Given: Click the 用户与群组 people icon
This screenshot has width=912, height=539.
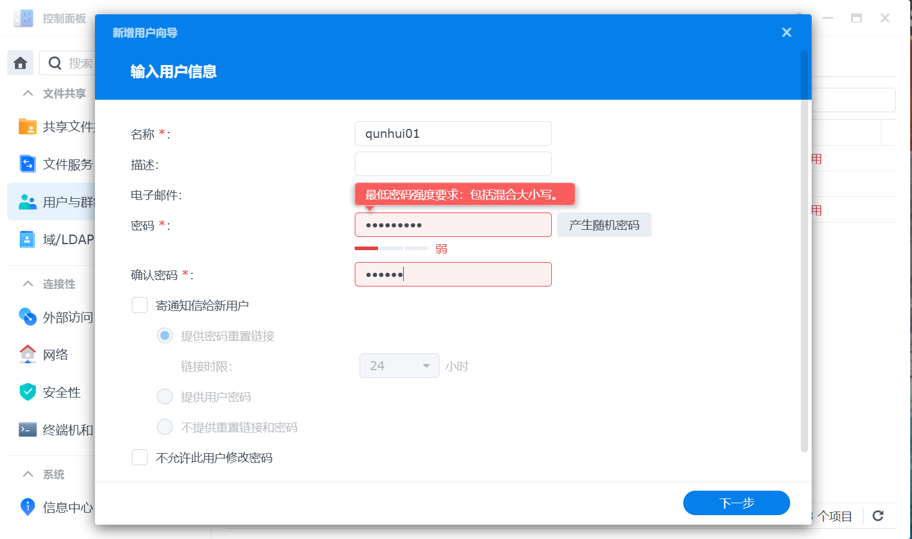Looking at the screenshot, I should click(27, 202).
